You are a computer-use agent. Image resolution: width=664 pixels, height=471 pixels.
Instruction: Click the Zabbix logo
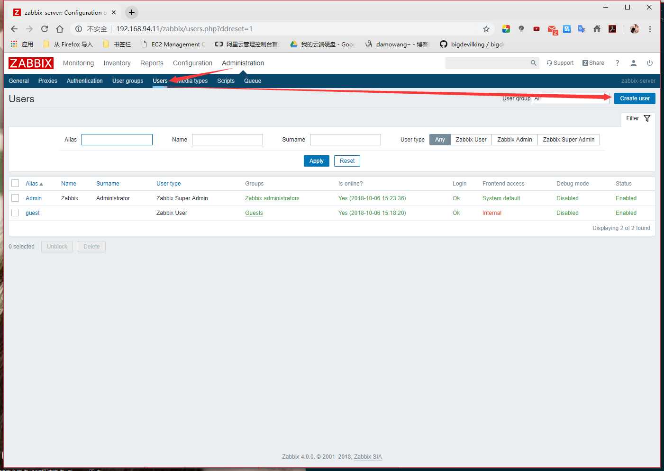click(x=31, y=63)
